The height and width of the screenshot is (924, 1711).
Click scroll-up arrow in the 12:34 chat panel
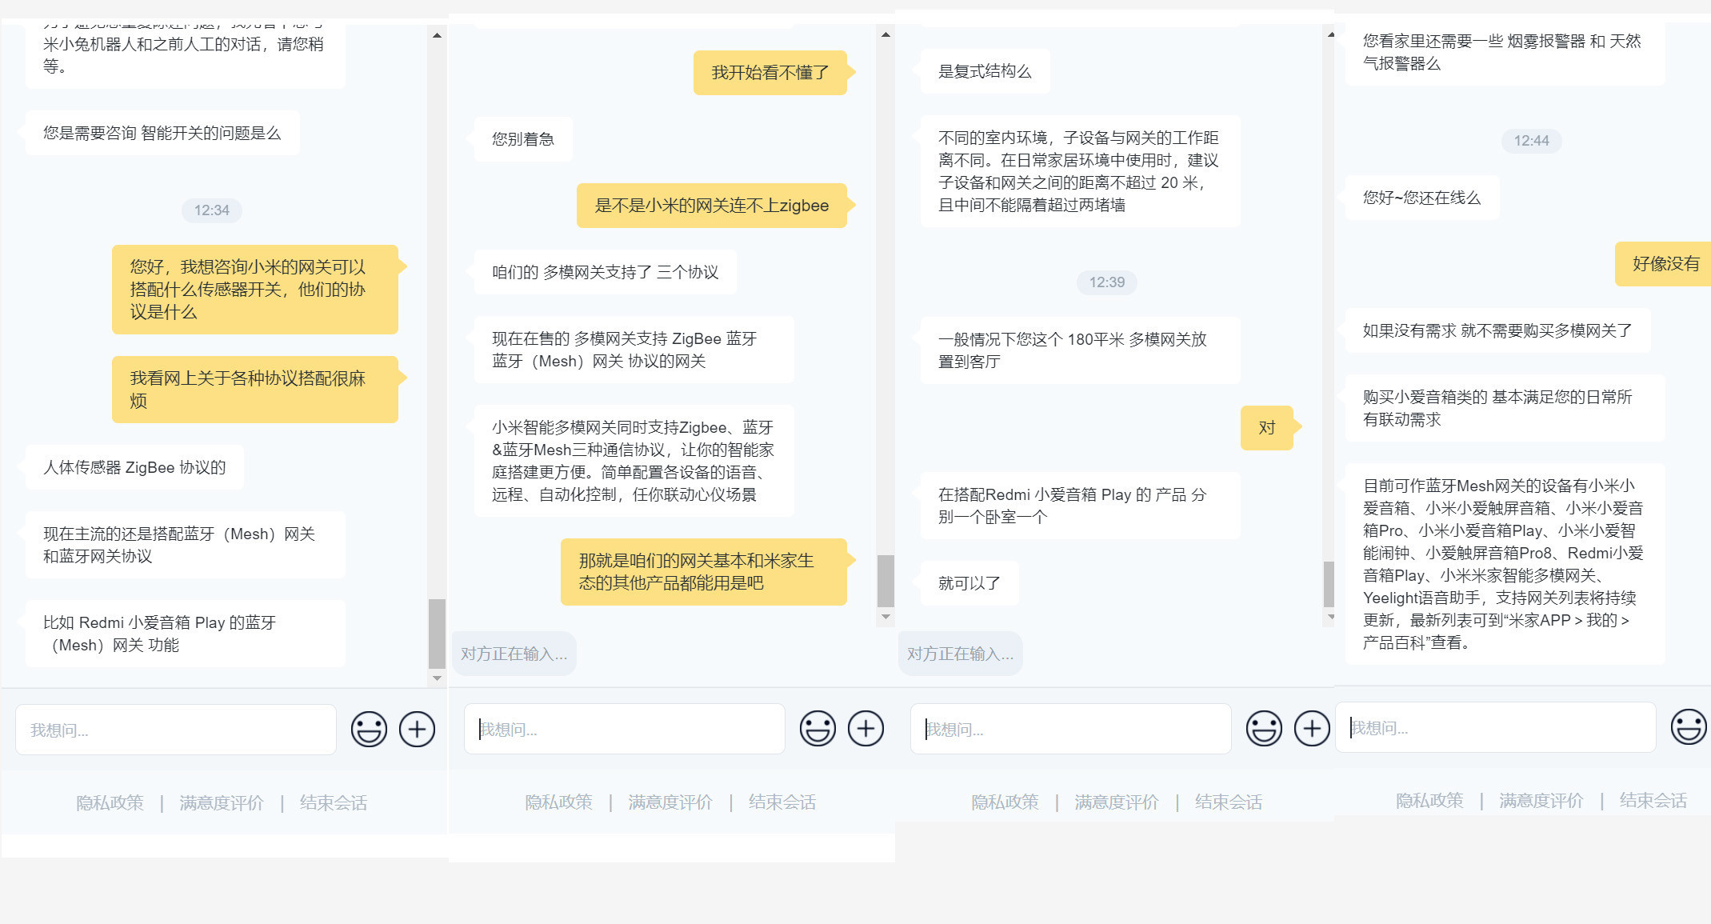(x=437, y=35)
